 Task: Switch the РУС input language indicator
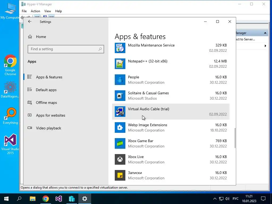click(x=236, y=199)
